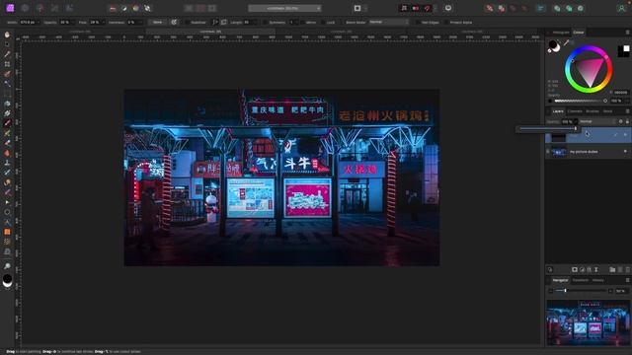Select the orange Mesh Warp tool
The image size is (632, 355).
click(7, 232)
